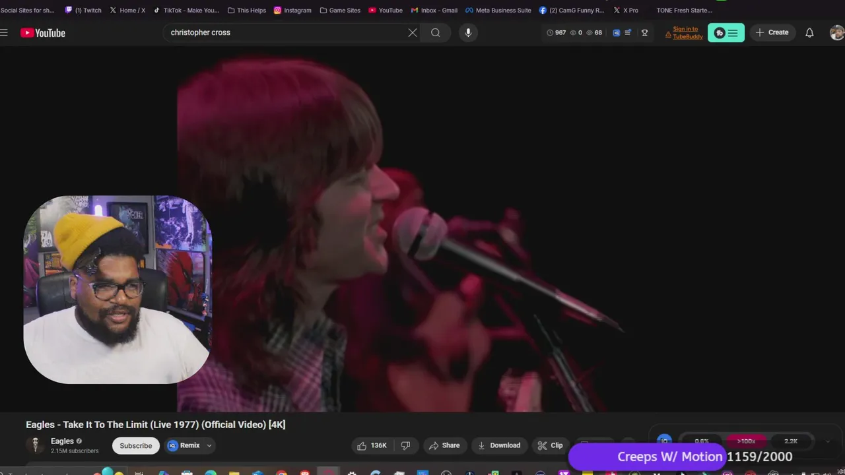Subscribe to the Eagles channel
845x475 pixels.
coord(136,445)
